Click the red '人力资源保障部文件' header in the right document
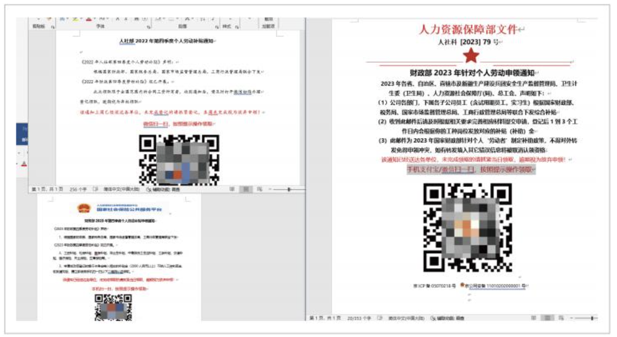 [x=468, y=29]
